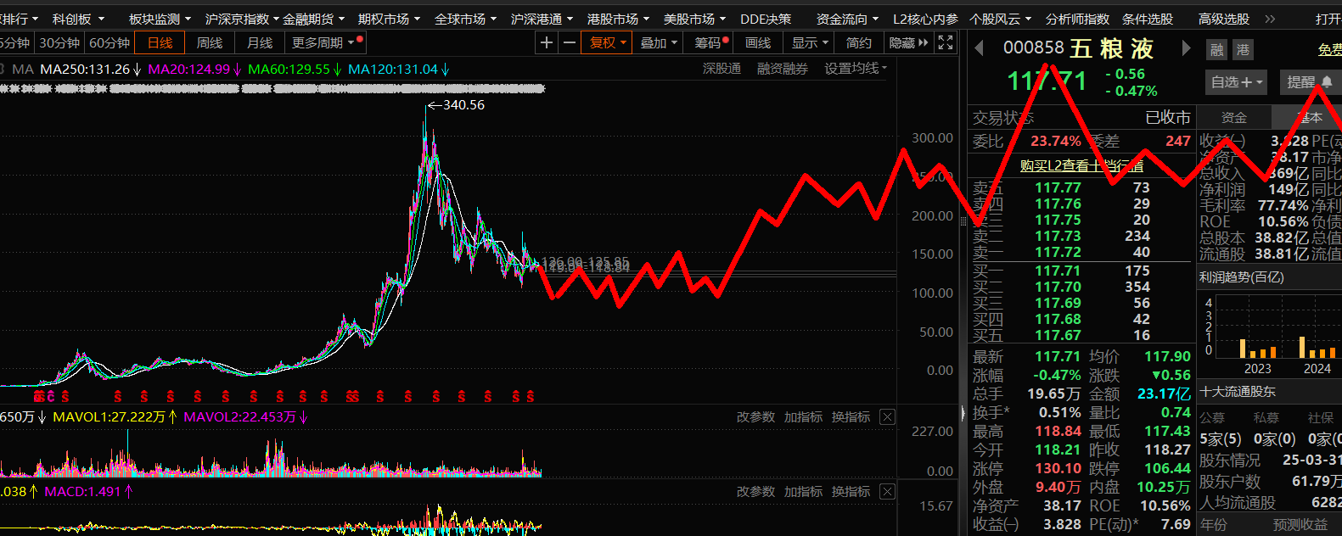Click 加指标 in the volume panel

(x=803, y=417)
